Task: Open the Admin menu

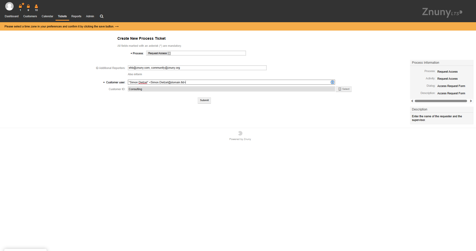Action: [90, 16]
